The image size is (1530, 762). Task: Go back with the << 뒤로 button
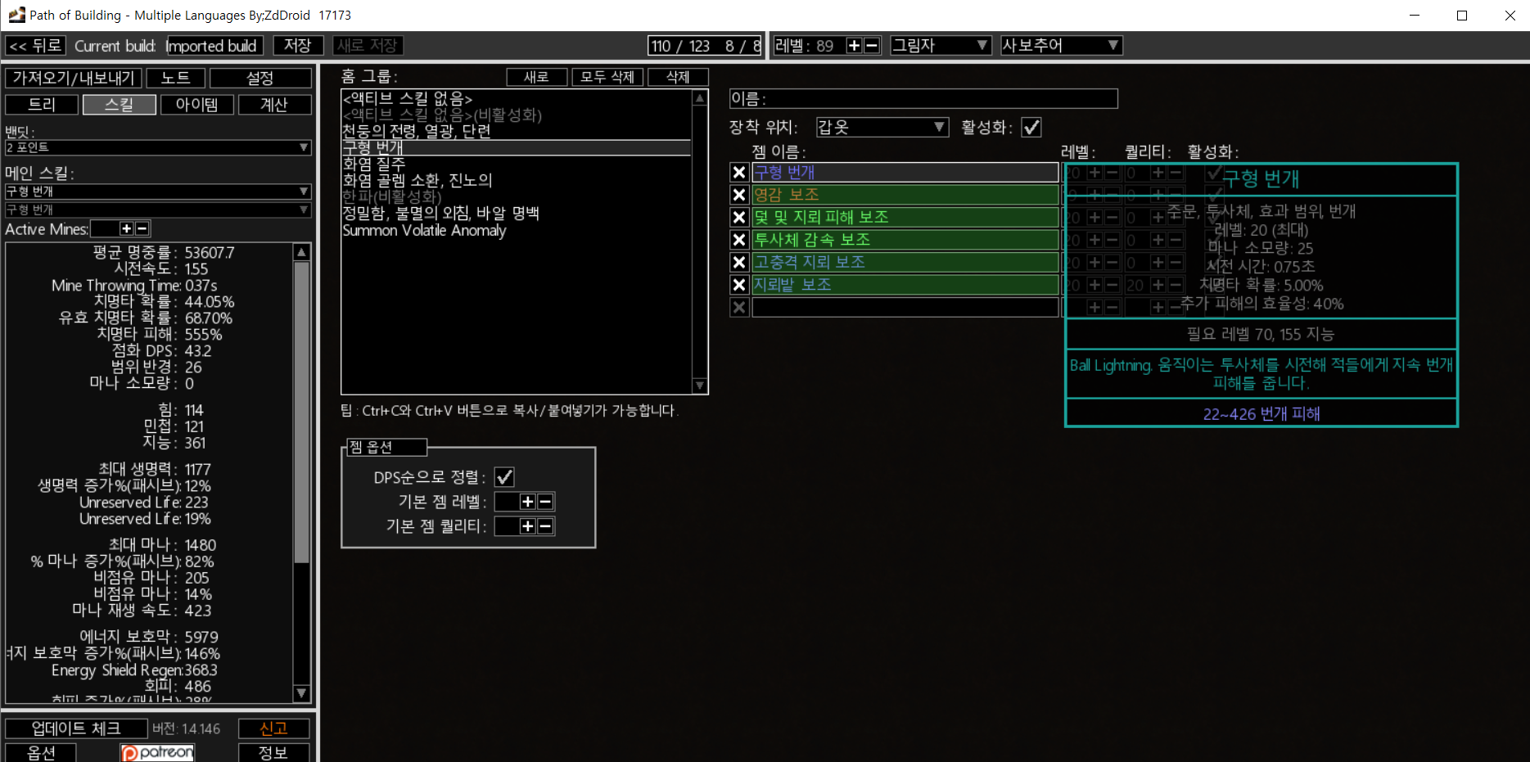pos(35,46)
